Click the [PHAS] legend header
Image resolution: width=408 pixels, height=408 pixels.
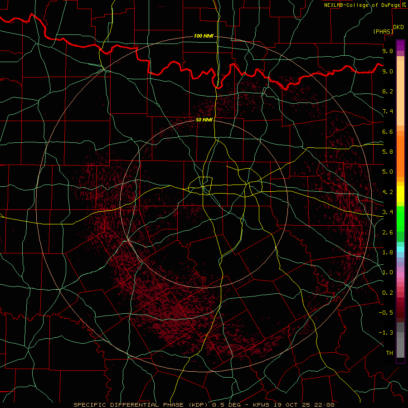(x=383, y=31)
